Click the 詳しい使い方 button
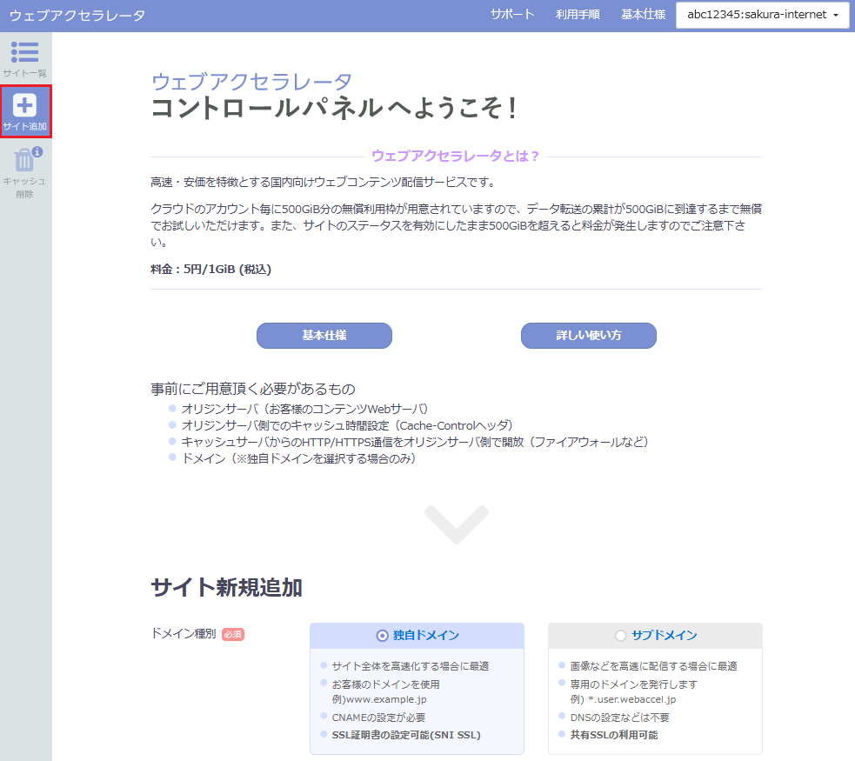The height and width of the screenshot is (761, 855). coord(588,336)
